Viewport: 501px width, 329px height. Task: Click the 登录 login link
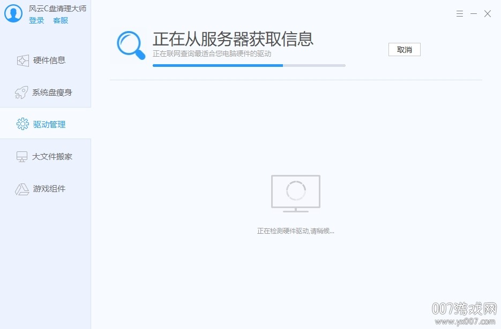tap(36, 20)
